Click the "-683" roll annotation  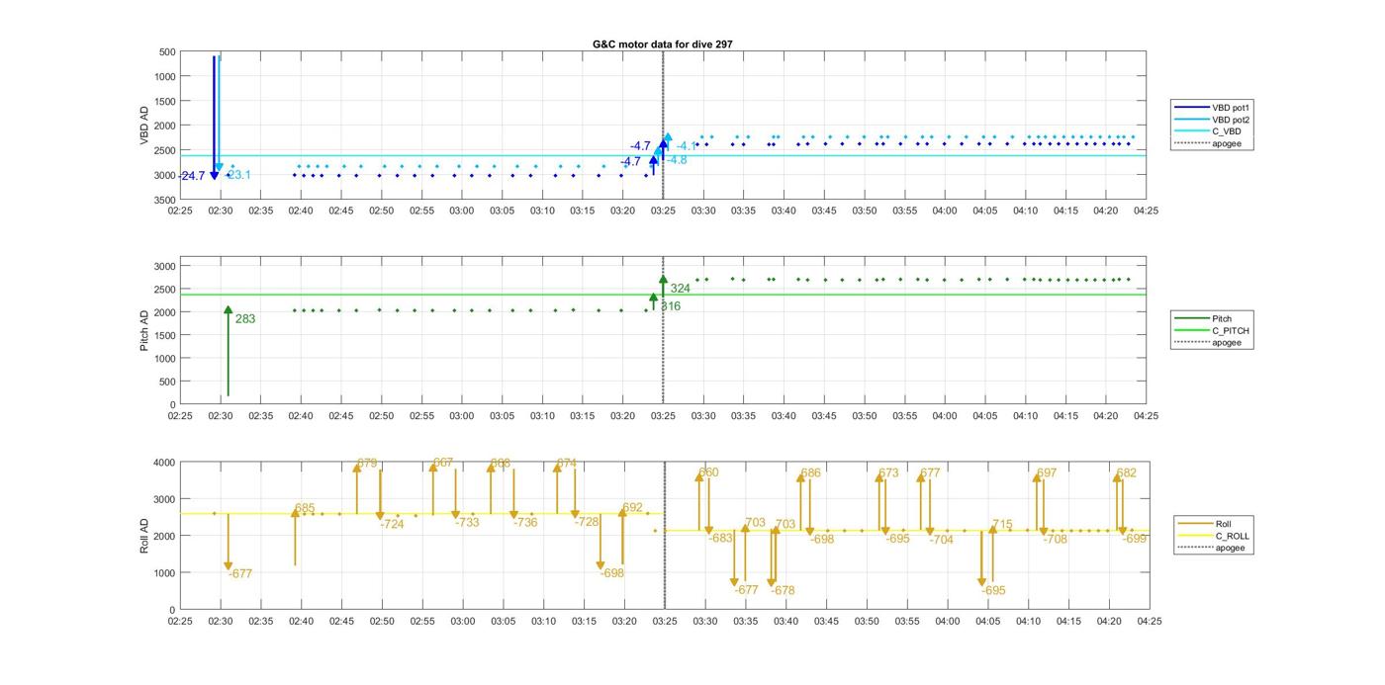point(720,538)
